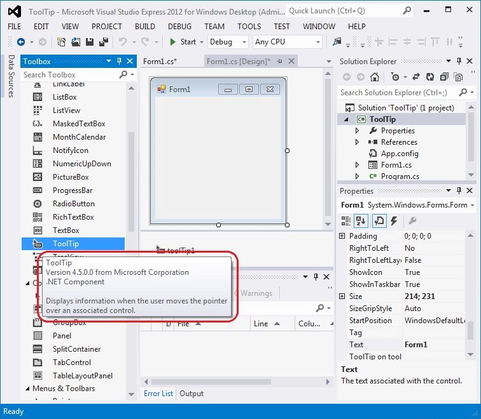Image resolution: width=481 pixels, height=419 pixels.
Task: Open the Any CPU platform dropdown
Action: coord(287,42)
